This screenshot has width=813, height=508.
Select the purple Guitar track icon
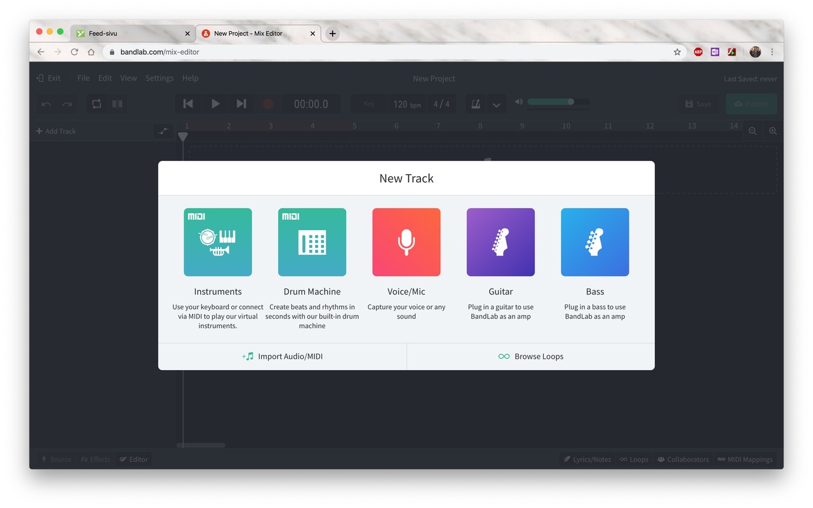[501, 242]
